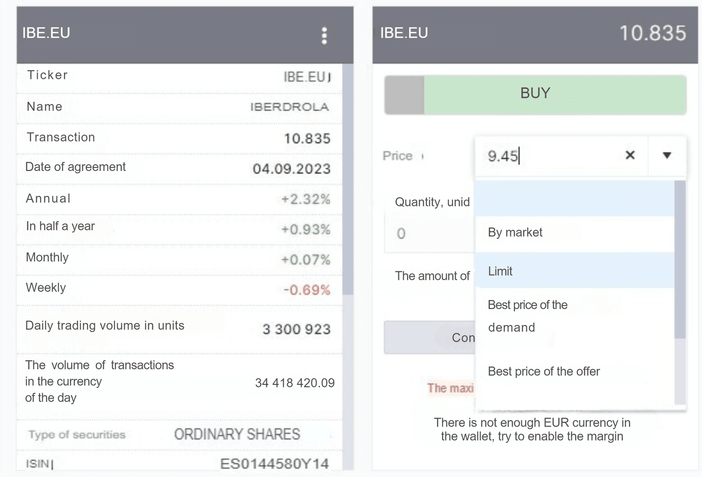Clear the price field with the X icon

pos(630,155)
